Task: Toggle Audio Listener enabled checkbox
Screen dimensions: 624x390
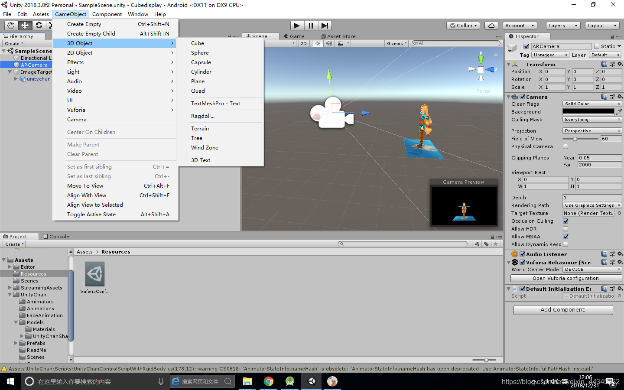Action: (522, 254)
